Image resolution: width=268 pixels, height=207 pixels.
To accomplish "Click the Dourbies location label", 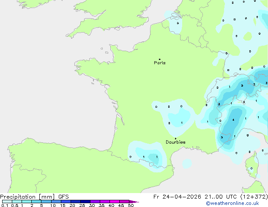I will (175, 142).
